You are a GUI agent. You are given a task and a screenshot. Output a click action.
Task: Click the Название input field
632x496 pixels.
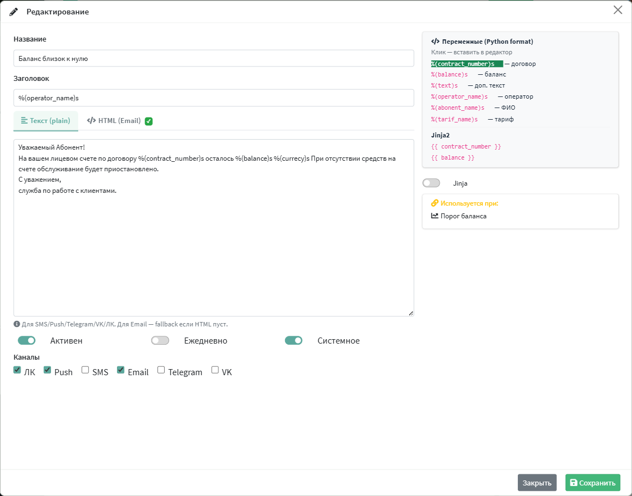213,58
